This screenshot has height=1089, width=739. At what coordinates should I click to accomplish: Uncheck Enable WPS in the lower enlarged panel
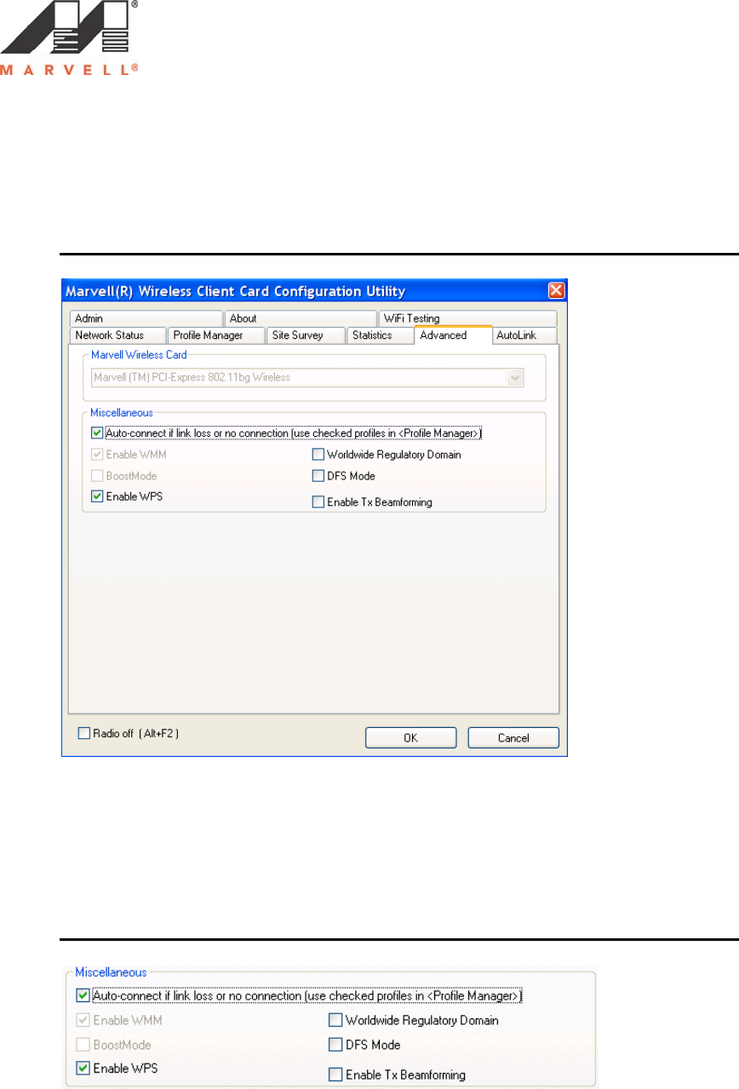(x=83, y=1068)
